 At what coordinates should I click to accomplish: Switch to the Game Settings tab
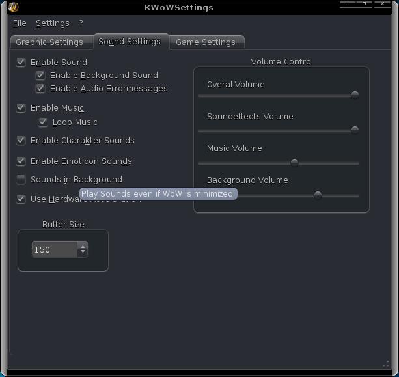[206, 42]
